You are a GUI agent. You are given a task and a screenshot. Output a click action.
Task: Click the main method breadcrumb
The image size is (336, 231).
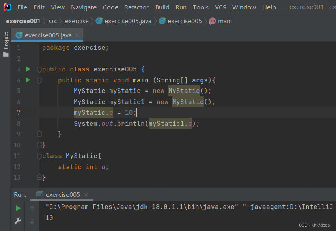coord(225,21)
